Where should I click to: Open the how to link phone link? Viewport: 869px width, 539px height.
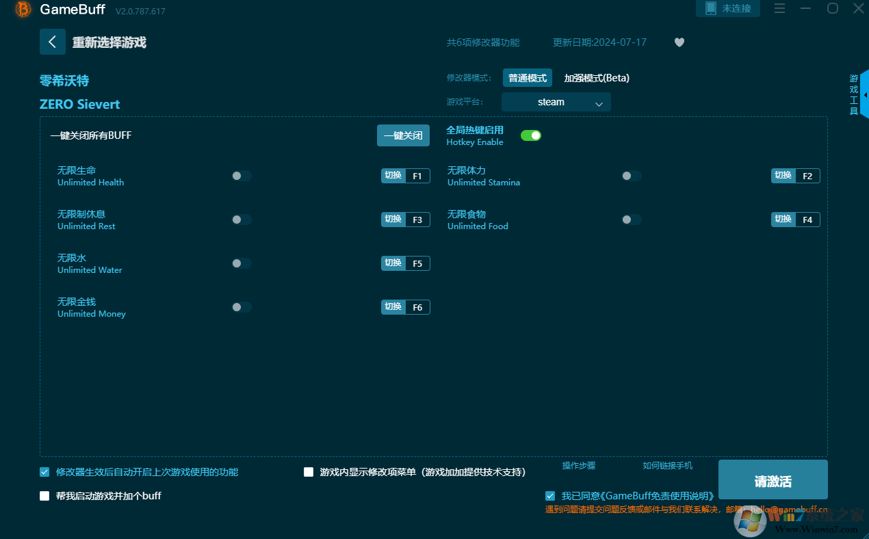[667, 466]
